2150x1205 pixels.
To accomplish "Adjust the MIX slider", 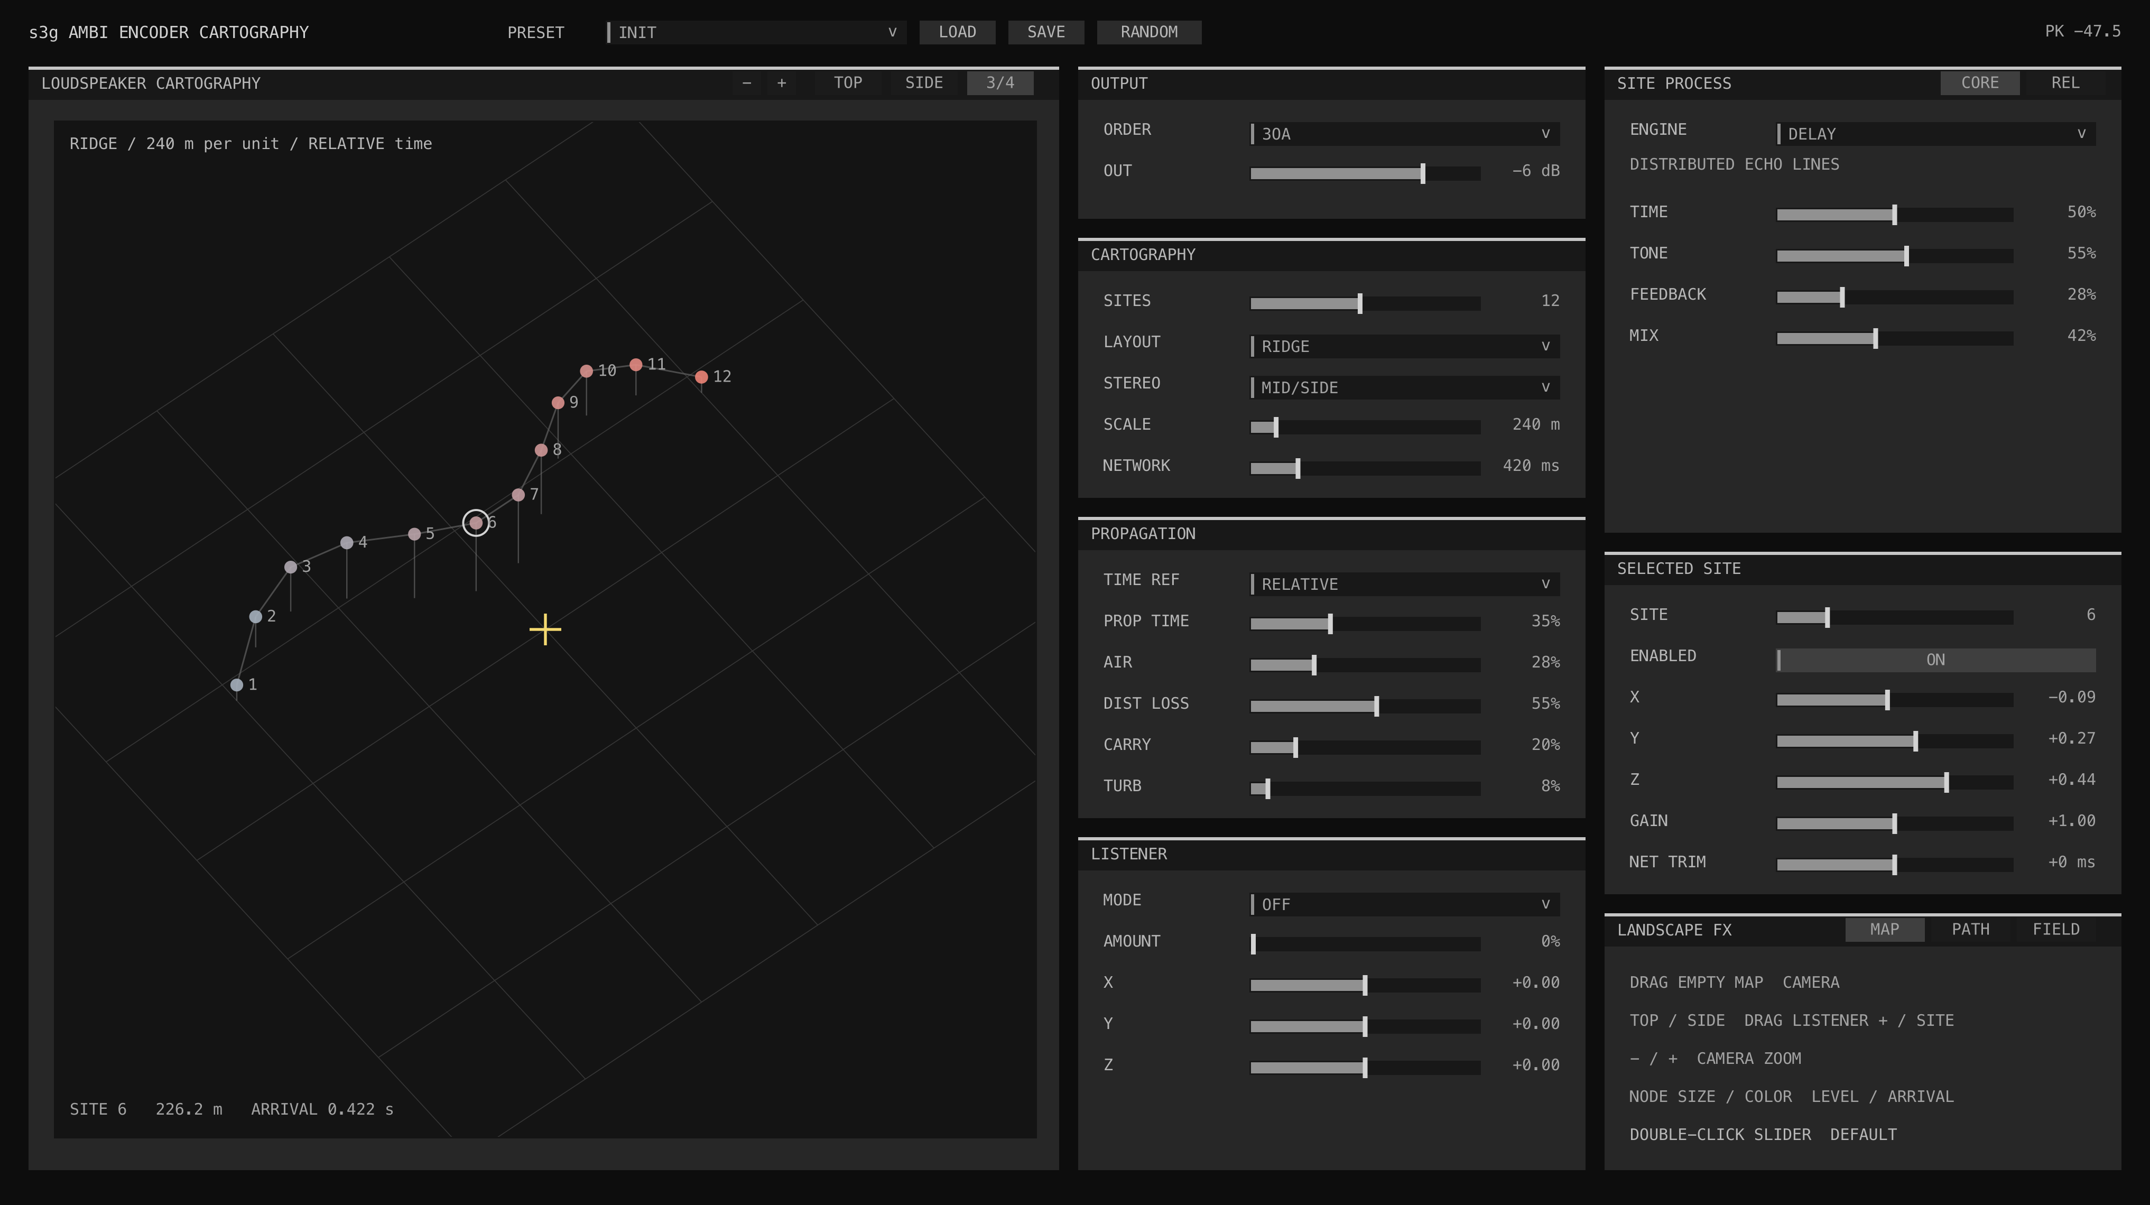I will tap(1895, 339).
